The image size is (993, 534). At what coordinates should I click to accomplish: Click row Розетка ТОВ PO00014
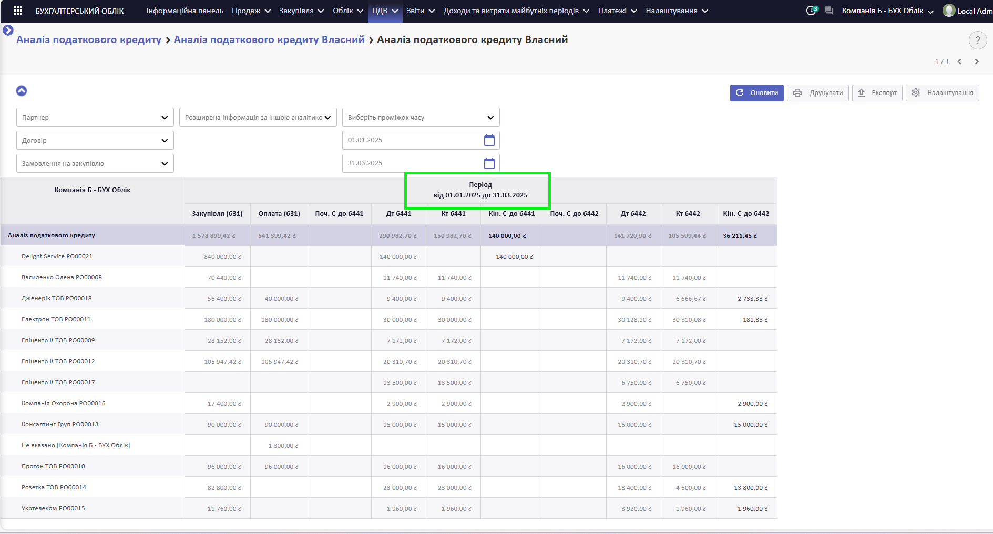[x=389, y=487]
